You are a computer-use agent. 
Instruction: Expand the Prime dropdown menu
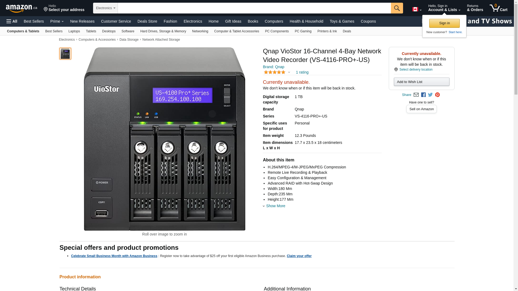[x=57, y=21]
